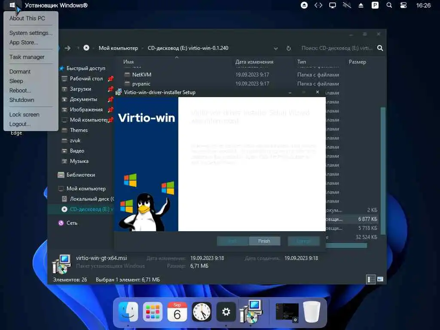Sort by the Имя column header
Screen dimensions: 440x330
[128, 62]
